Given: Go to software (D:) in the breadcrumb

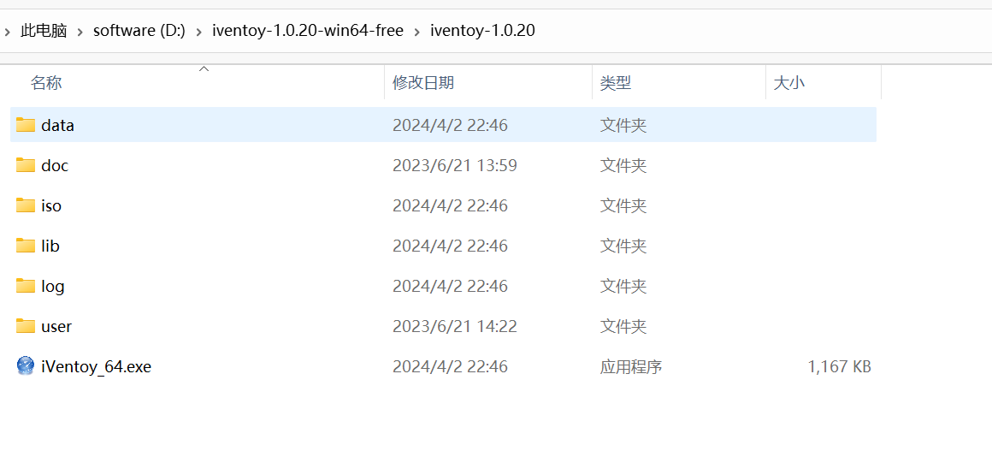Looking at the screenshot, I should pyautogui.click(x=139, y=31).
